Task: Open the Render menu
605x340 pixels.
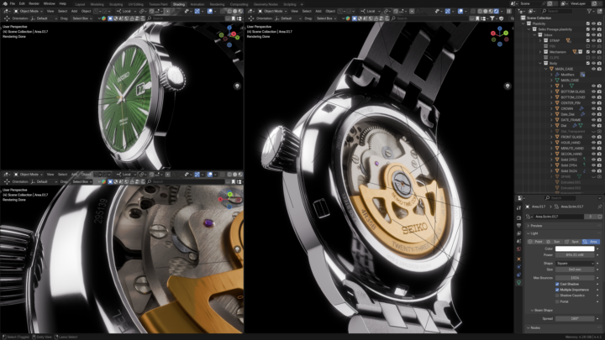Action: coord(34,3)
